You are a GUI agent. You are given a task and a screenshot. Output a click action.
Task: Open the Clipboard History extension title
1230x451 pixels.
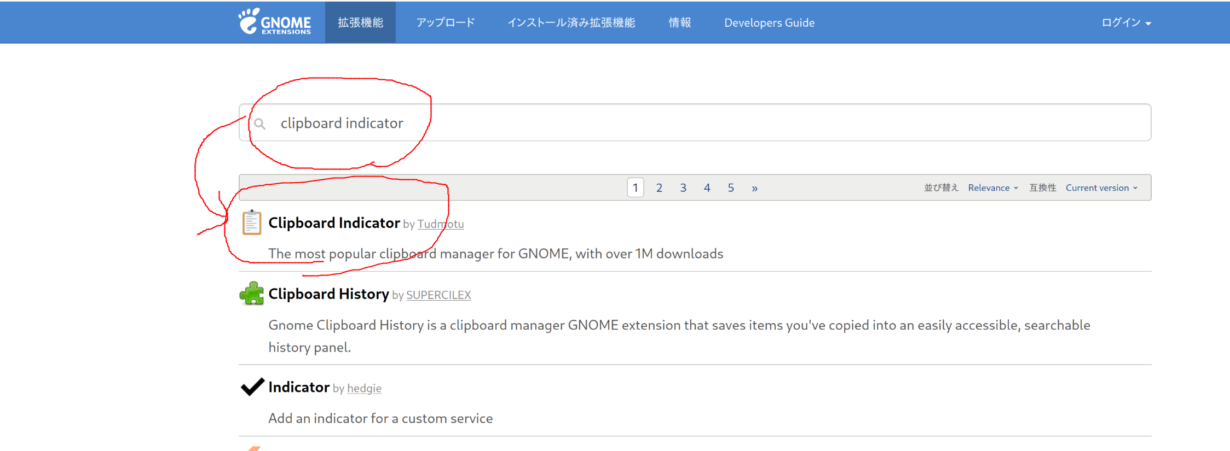coord(328,294)
